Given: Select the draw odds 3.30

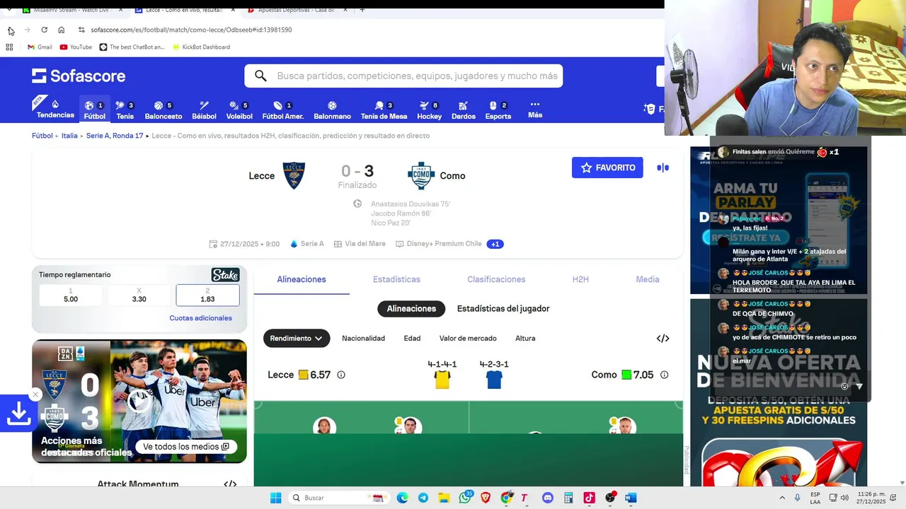Looking at the screenshot, I should point(139,296).
